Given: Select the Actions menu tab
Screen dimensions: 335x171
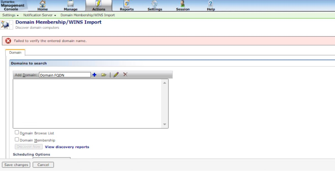Looking at the screenshot, I should (99, 6).
